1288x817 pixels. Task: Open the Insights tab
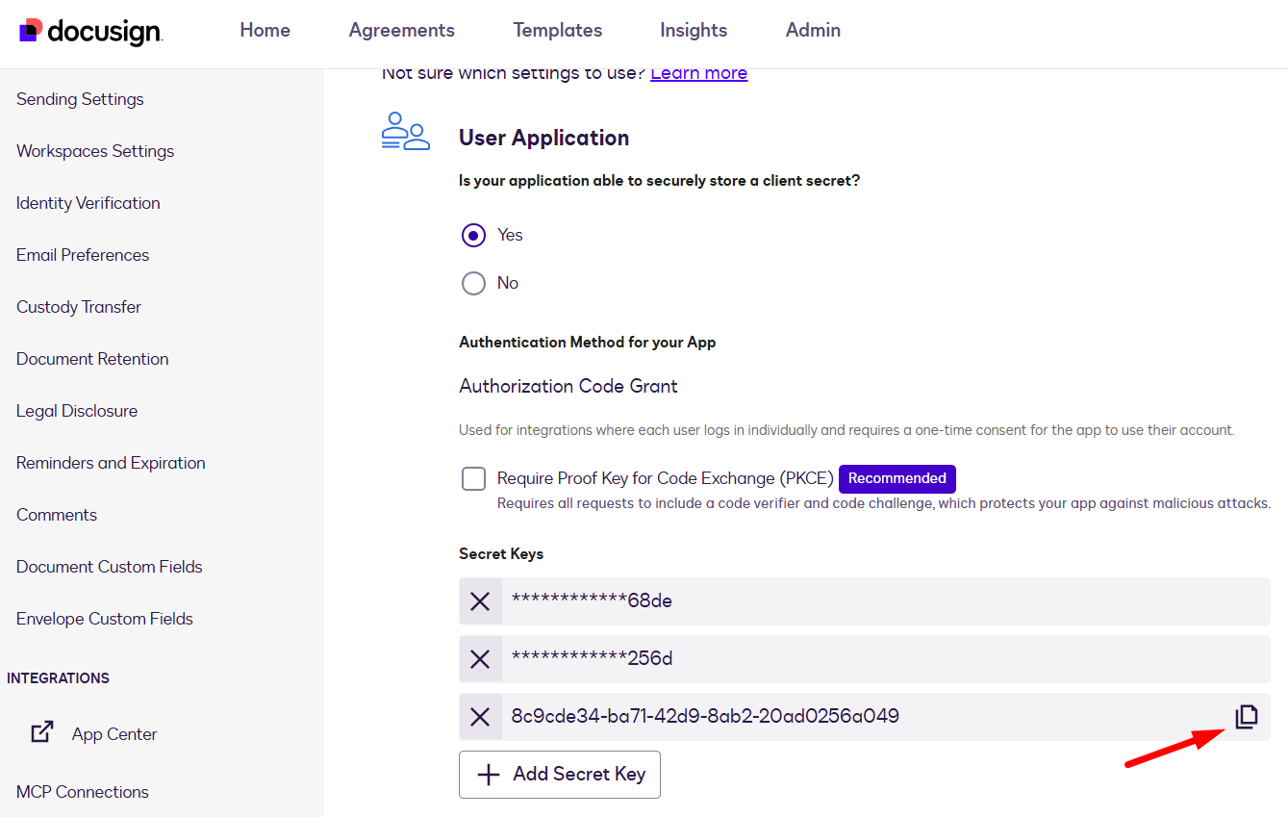694,31
